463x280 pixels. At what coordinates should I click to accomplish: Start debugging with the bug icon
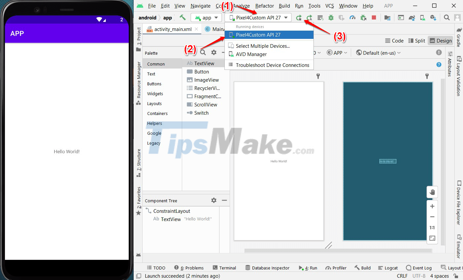(x=331, y=17)
